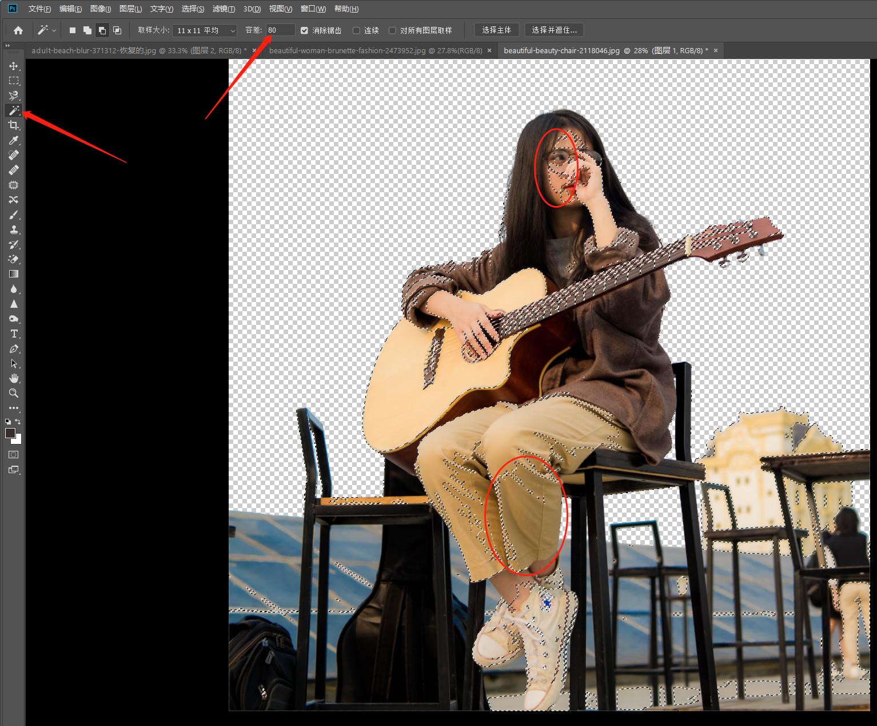Image resolution: width=877 pixels, height=726 pixels.
Task: Select the Spot Healing Brush tool
Action: click(x=14, y=155)
